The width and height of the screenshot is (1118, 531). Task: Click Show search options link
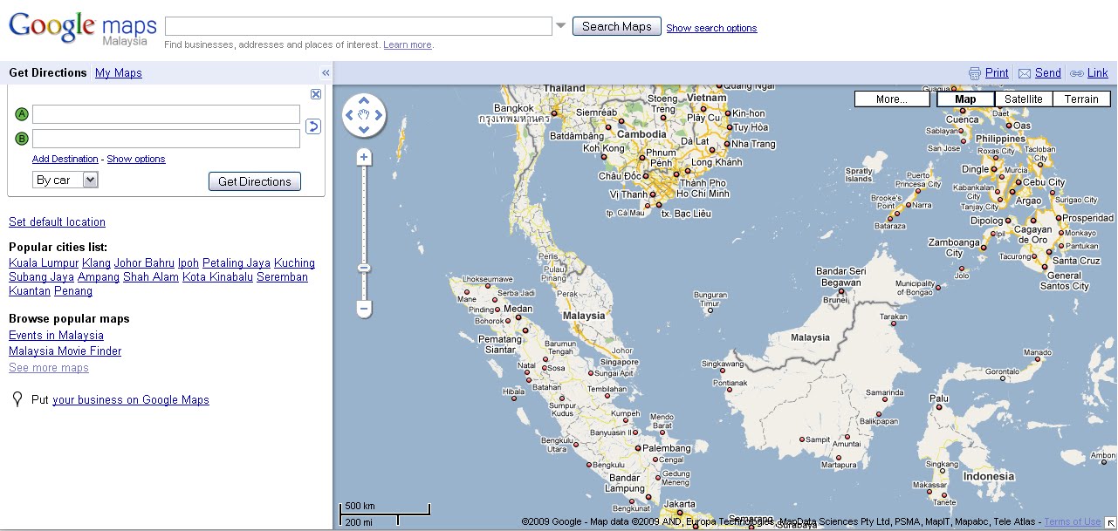(711, 28)
